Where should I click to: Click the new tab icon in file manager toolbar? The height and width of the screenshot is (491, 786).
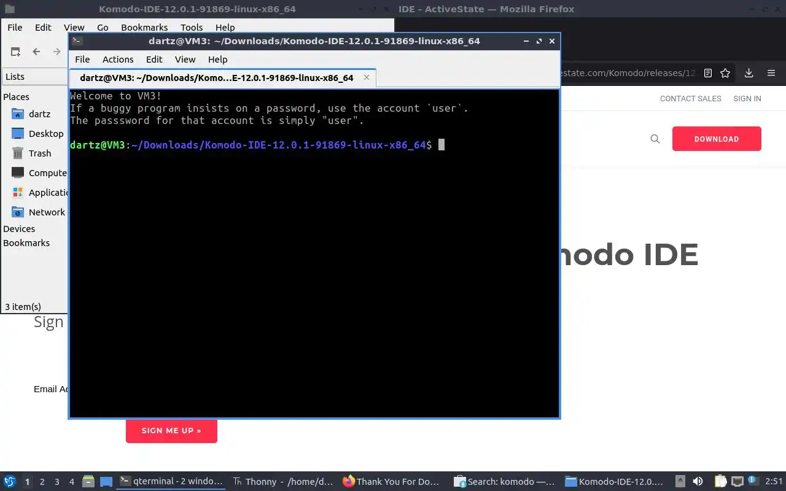click(15, 52)
